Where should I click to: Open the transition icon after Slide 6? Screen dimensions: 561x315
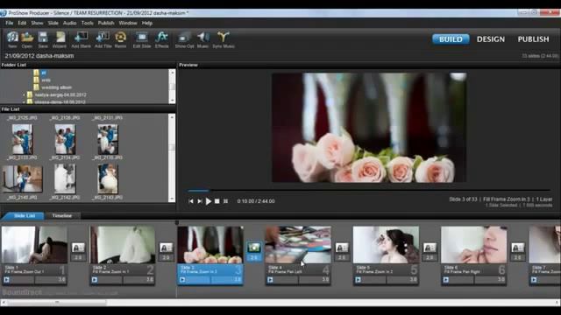point(517,248)
